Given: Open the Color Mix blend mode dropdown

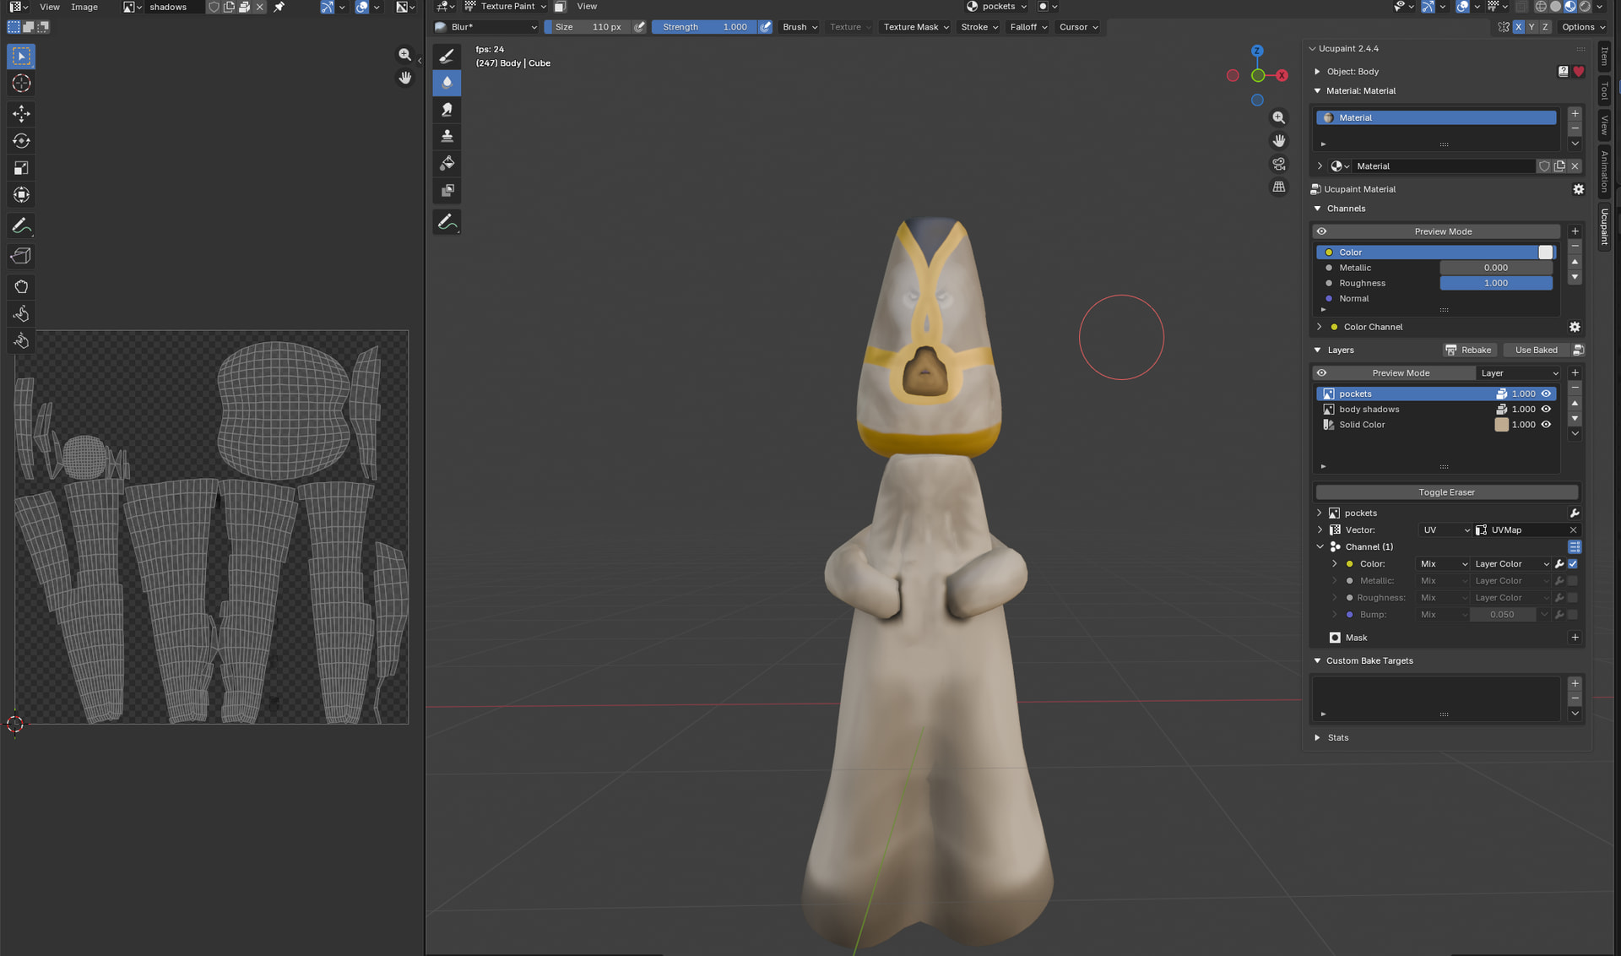Looking at the screenshot, I should point(1443,564).
